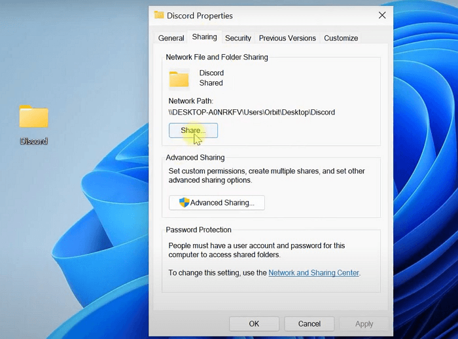The width and height of the screenshot is (458, 339).
Task: Go to the Previous Versions tab
Action: coord(287,38)
